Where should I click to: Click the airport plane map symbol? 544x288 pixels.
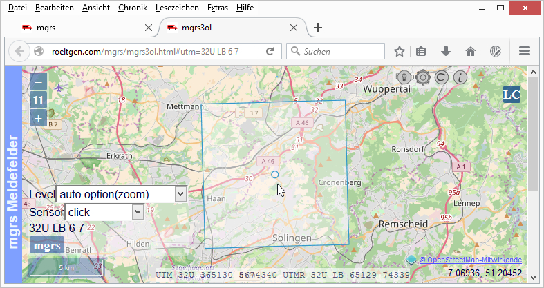pos(59,88)
